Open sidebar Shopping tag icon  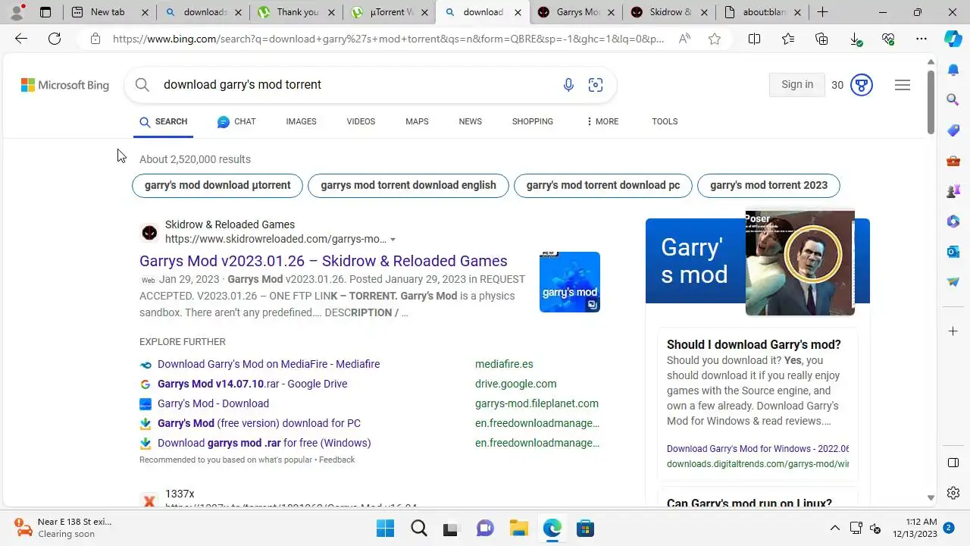tap(953, 130)
